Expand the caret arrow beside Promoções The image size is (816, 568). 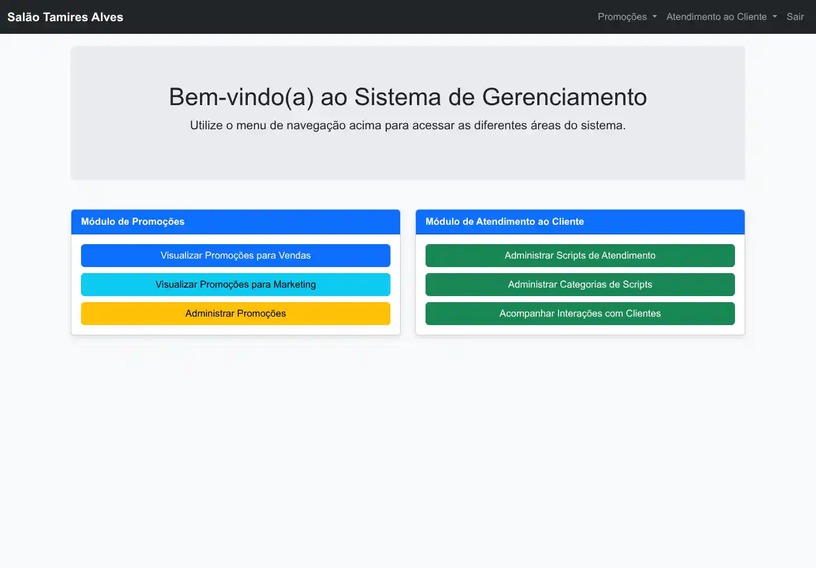[655, 17]
